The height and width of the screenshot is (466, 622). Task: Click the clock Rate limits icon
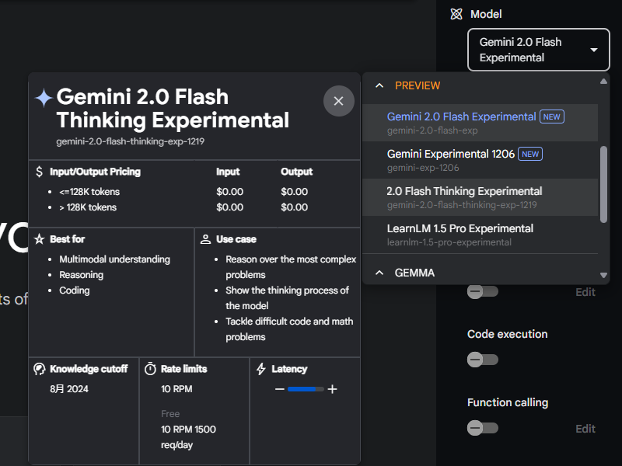[151, 369]
